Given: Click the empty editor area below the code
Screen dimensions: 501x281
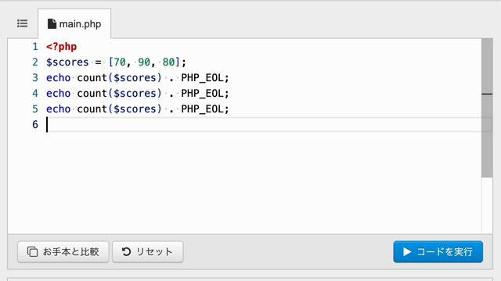Looking at the screenshot, I should [x=244, y=182].
